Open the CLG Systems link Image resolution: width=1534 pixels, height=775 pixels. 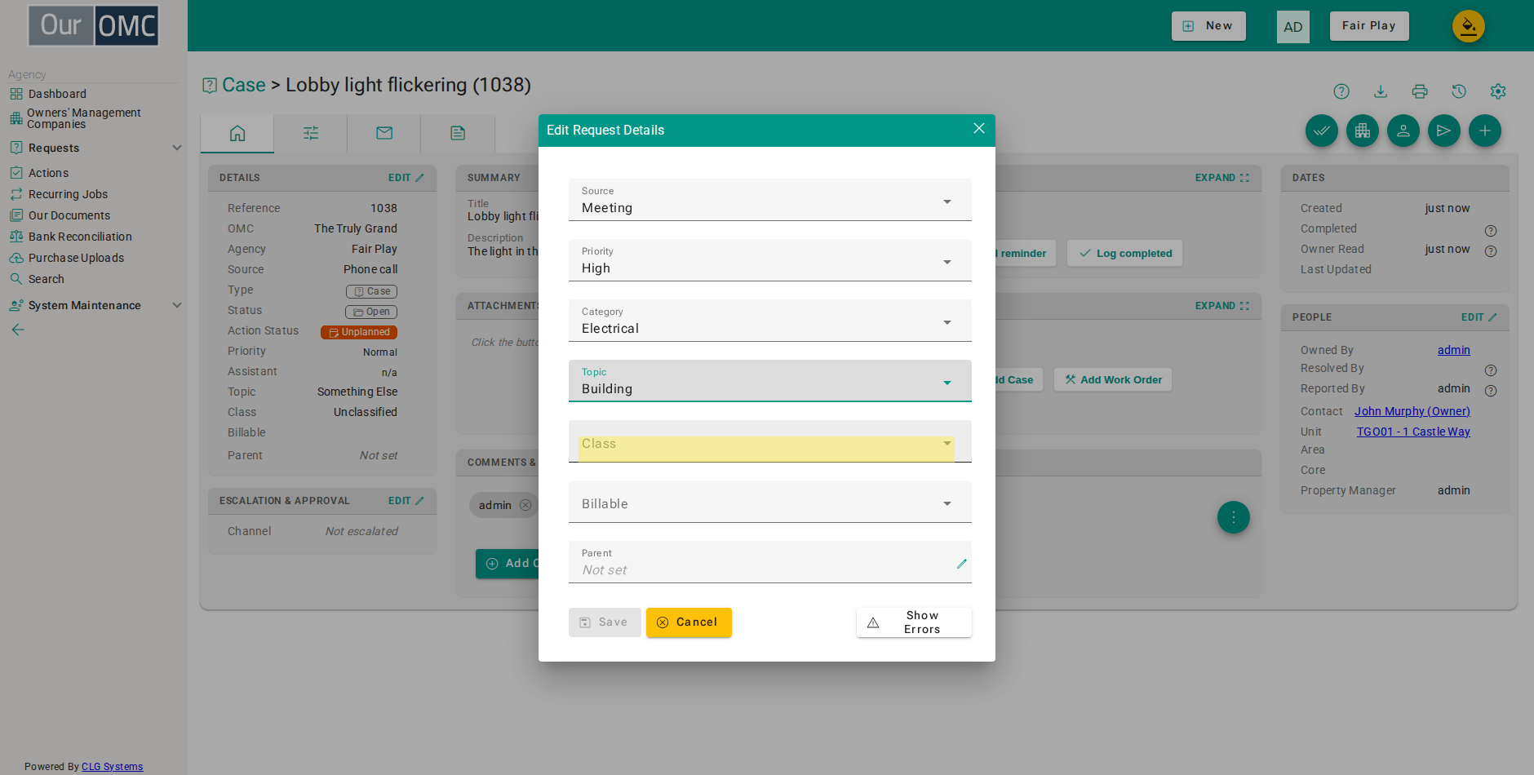(112, 767)
